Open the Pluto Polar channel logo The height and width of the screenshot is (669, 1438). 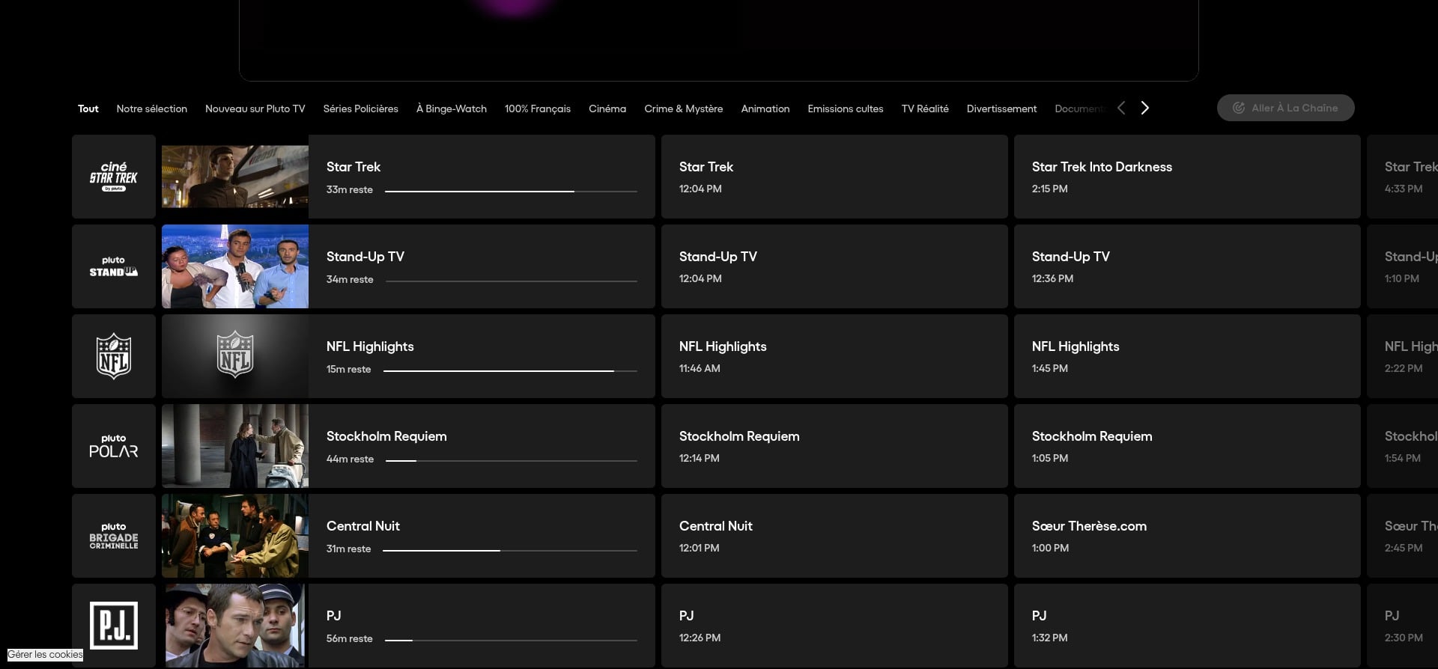[114, 446]
